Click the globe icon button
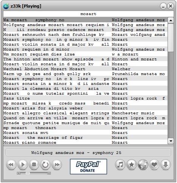Viewport: 177px width, 183px height. (x=143, y=165)
